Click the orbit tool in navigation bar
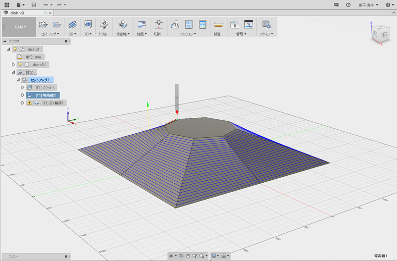The image size is (397, 261). (x=171, y=256)
